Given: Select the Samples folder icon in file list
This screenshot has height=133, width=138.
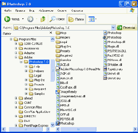Looking at the screenshot, I should 58,60.
